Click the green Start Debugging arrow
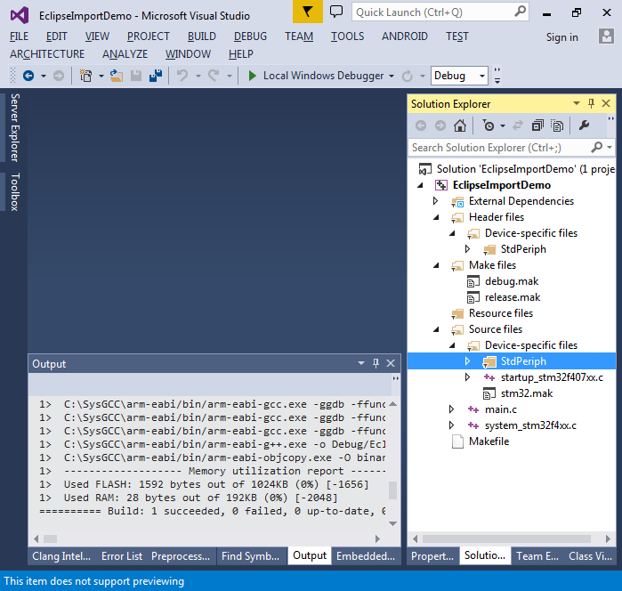 (252, 76)
